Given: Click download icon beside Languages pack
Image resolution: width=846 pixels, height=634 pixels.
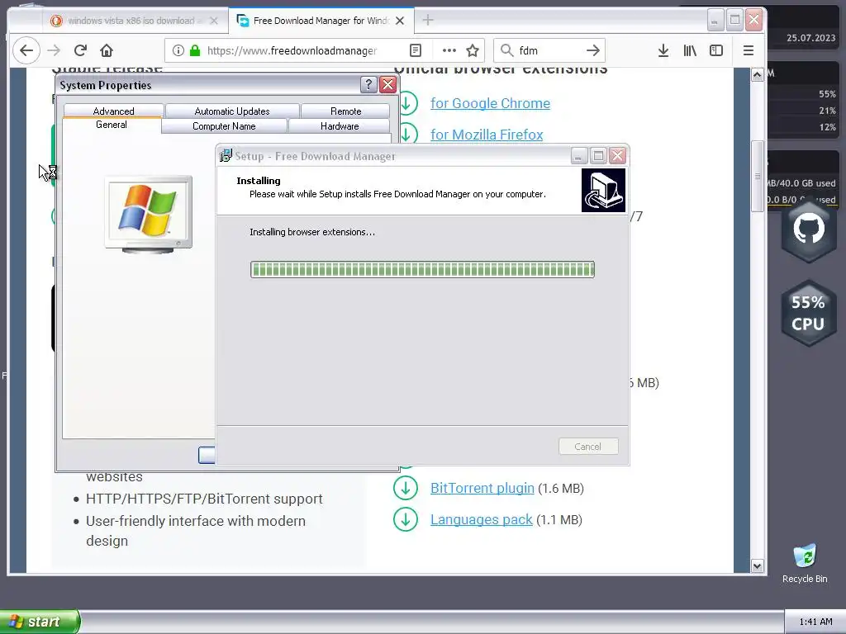Looking at the screenshot, I should pos(406,519).
